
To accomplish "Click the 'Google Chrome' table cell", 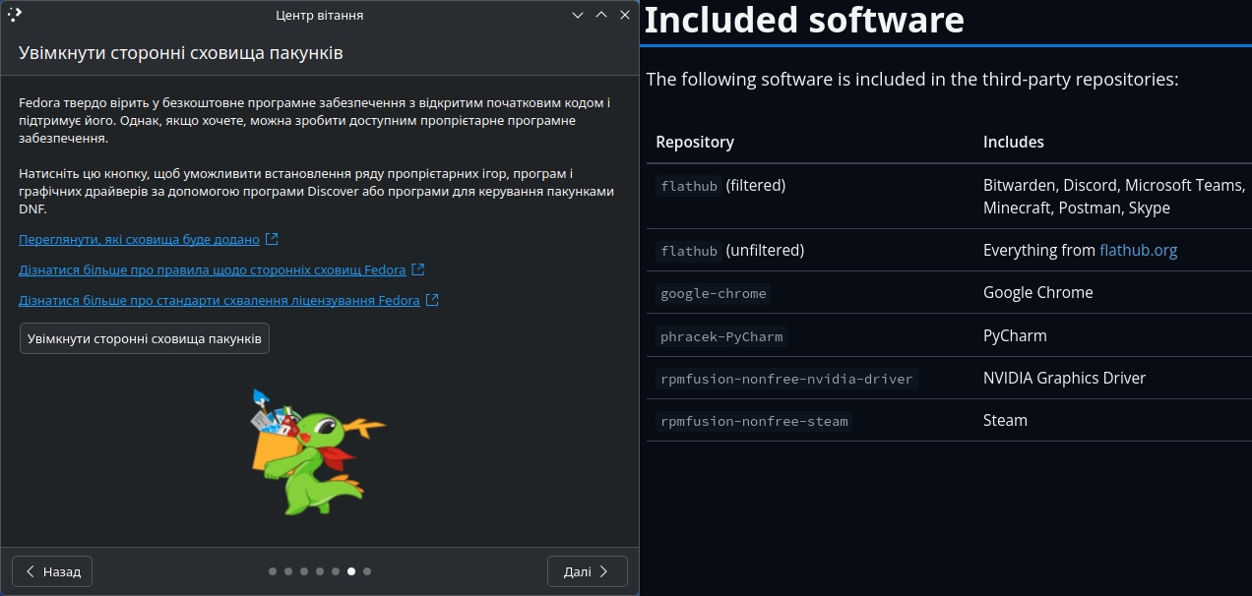I will [x=1038, y=292].
